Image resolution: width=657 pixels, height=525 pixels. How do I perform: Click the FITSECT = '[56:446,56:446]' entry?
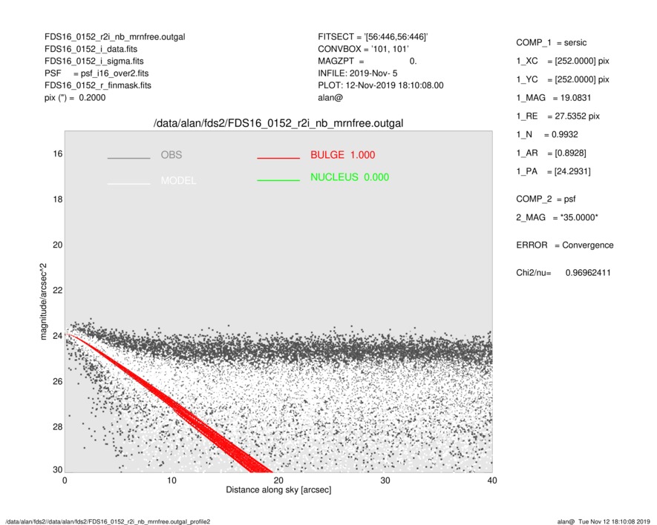click(x=373, y=37)
